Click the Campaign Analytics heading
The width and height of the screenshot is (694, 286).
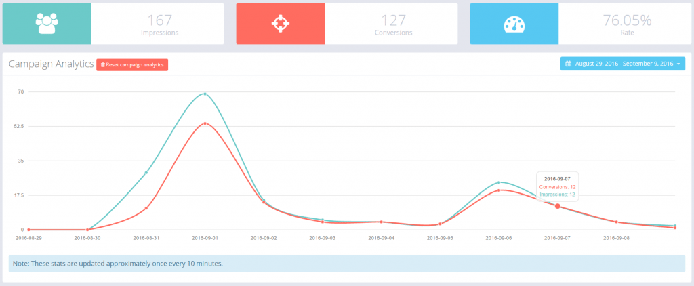[50, 64]
